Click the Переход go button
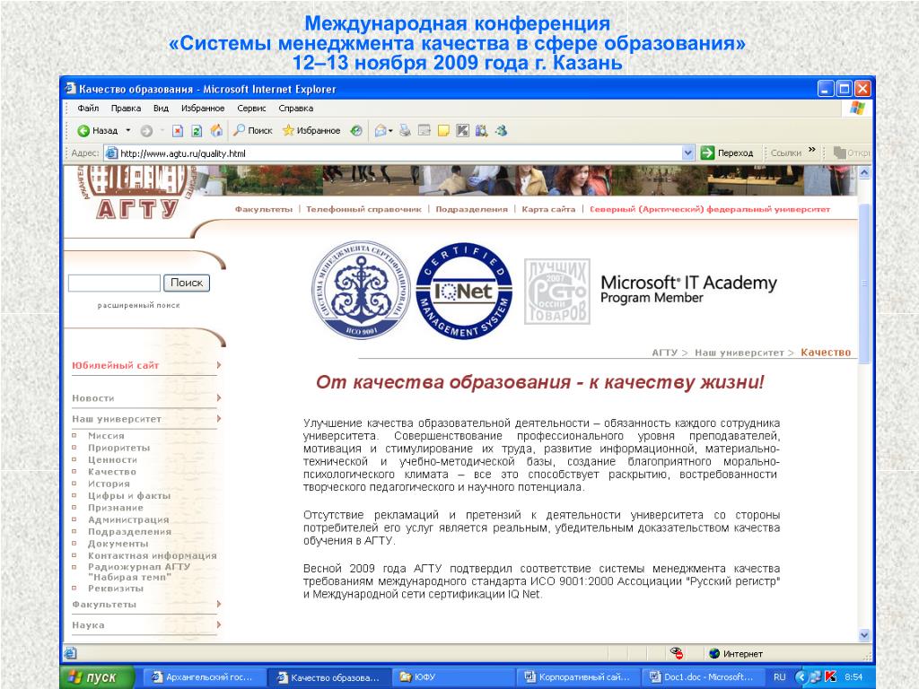 coord(727,153)
